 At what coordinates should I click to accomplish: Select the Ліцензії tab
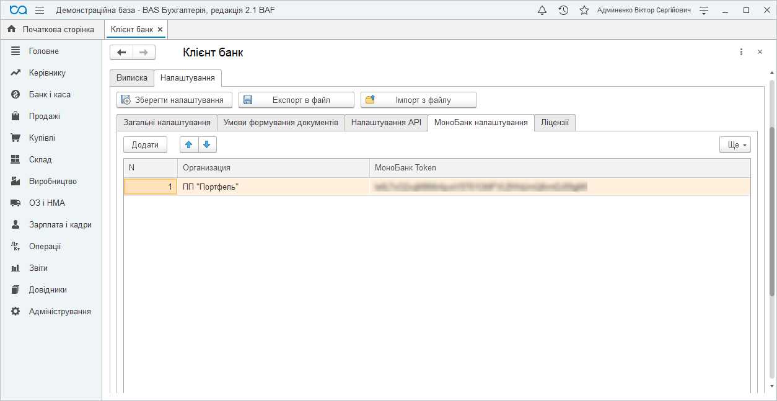(555, 123)
